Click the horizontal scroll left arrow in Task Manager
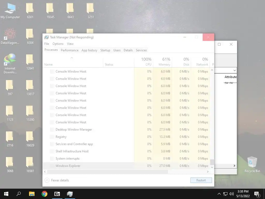 [45, 172]
